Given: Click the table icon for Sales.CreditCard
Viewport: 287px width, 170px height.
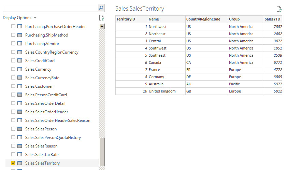Looking at the screenshot, I should 20,61.
